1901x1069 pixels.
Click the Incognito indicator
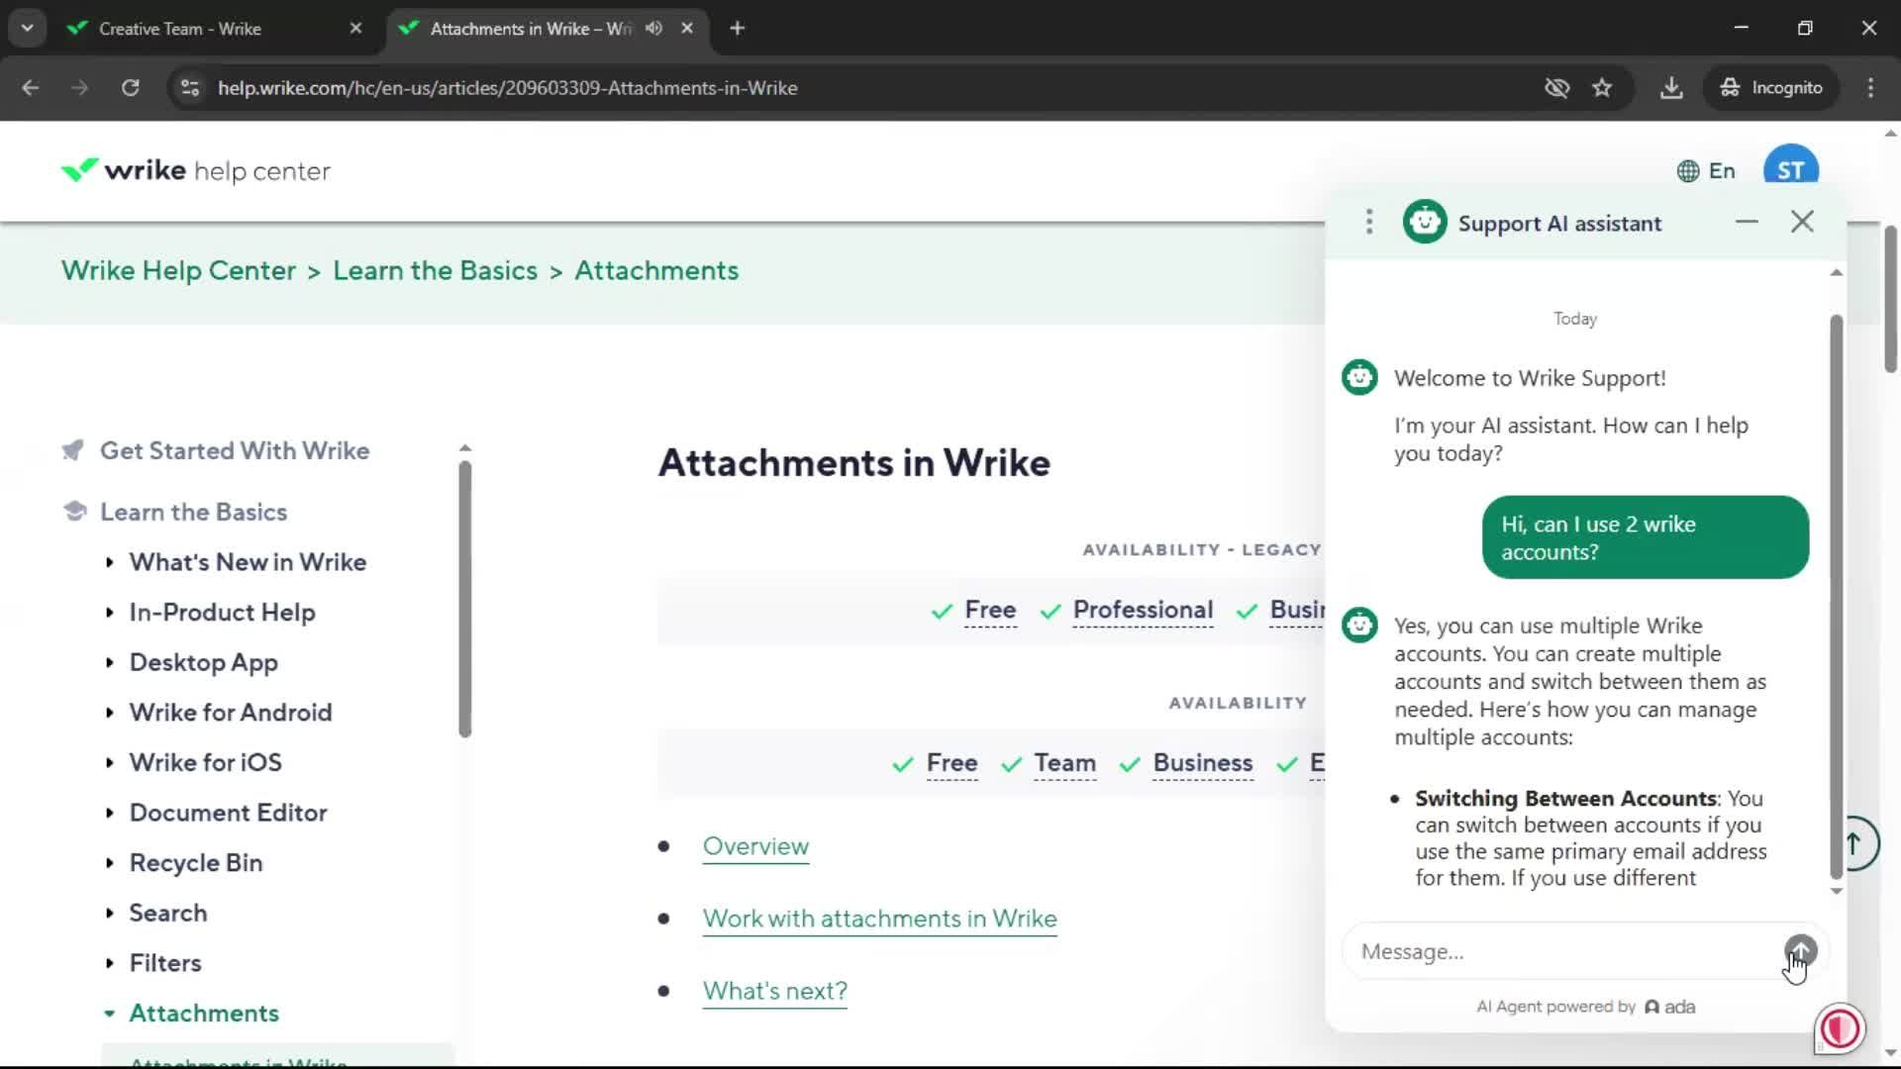pyautogui.click(x=1771, y=88)
